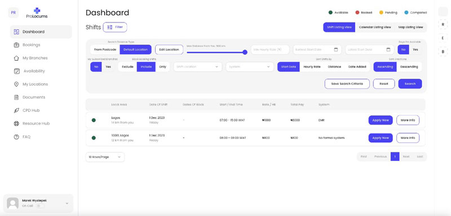Set My Subscribed Branches to Yes
451x216 pixels.
(x=108, y=67)
